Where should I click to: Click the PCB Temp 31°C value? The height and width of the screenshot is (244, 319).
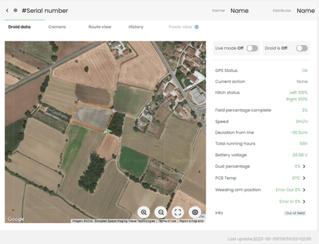296,178
